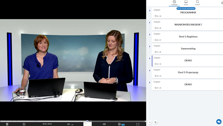Switch to the Timeline tab

coord(174,3)
